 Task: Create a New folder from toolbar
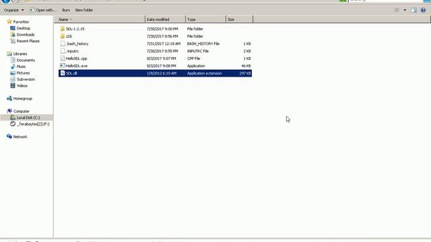coord(84,10)
